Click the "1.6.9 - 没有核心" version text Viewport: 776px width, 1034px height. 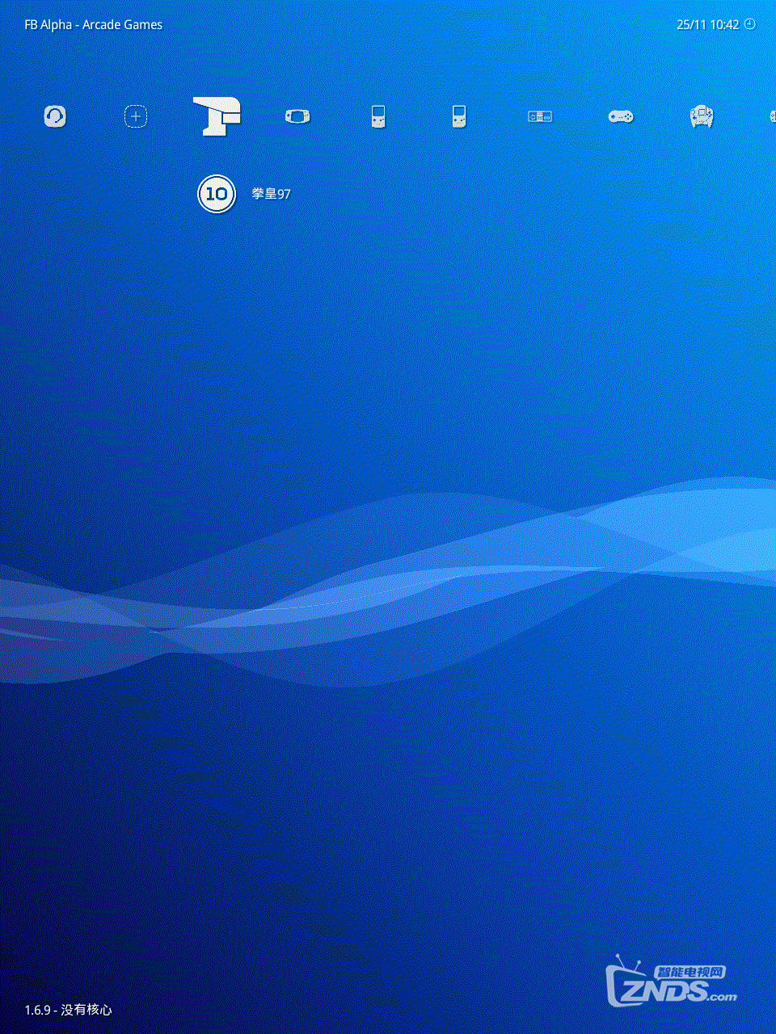pyautogui.click(x=68, y=1010)
